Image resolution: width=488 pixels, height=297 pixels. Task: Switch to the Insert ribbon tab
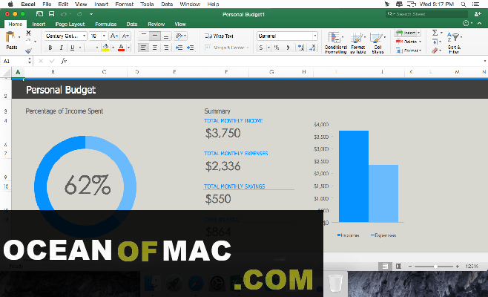[39, 24]
